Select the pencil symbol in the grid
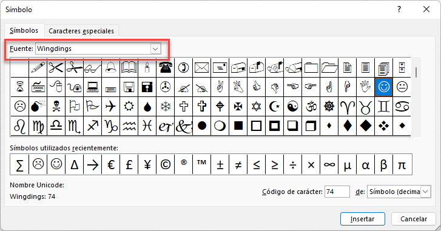 tap(38, 68)
